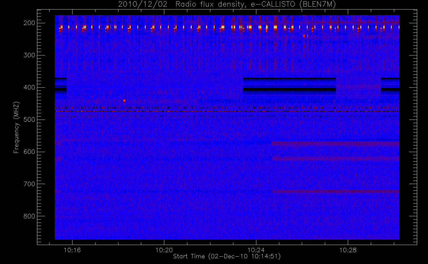Click the 600 frequency tick label
The height and width of the screenshot is (264, 428).
pyautogui.click(x=29, y=152)
